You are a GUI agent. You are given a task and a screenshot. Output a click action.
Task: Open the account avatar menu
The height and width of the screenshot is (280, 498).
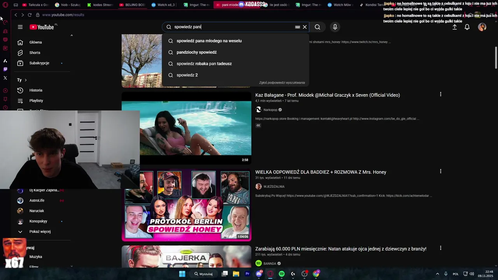482,27
